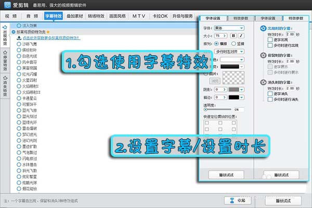Open the 叠加素材 tab
This screenshot has height=208, width=312.
pos(74,16)
